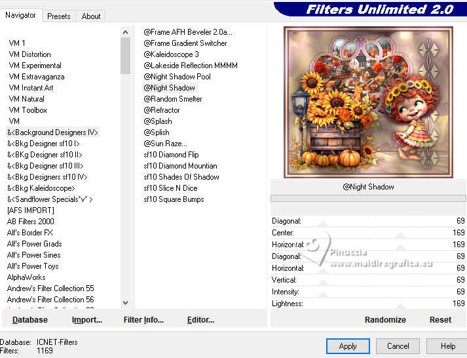This screenshot has height=358, width=467.
Task: Click the scroll up arrow in category list
Action: coord(125,32)
